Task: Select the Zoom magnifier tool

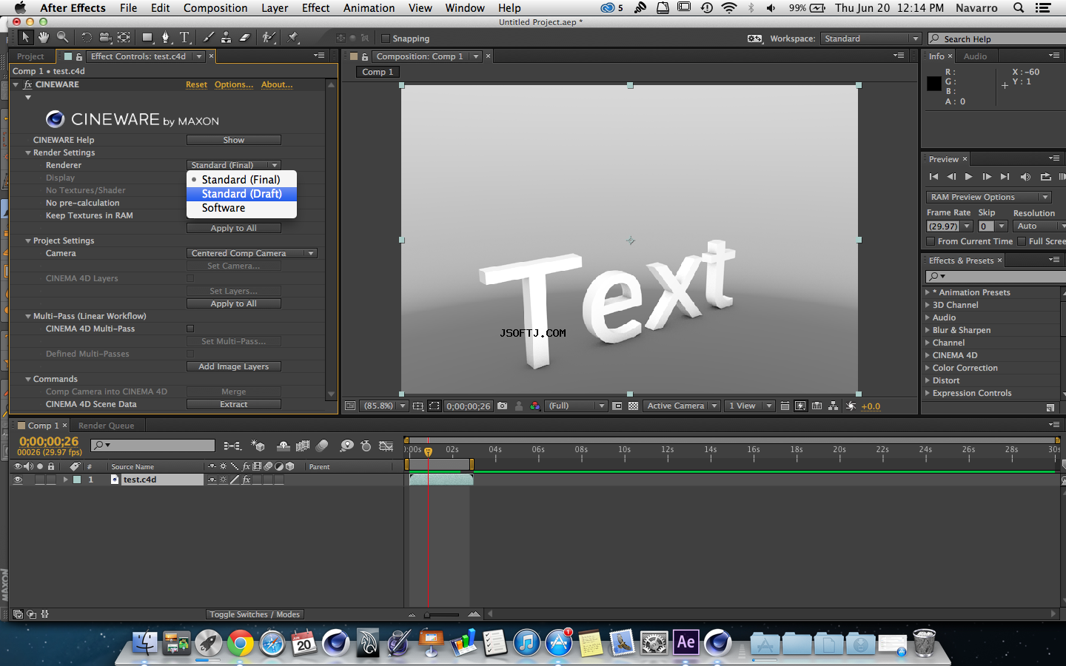Action: click(62, 37)
